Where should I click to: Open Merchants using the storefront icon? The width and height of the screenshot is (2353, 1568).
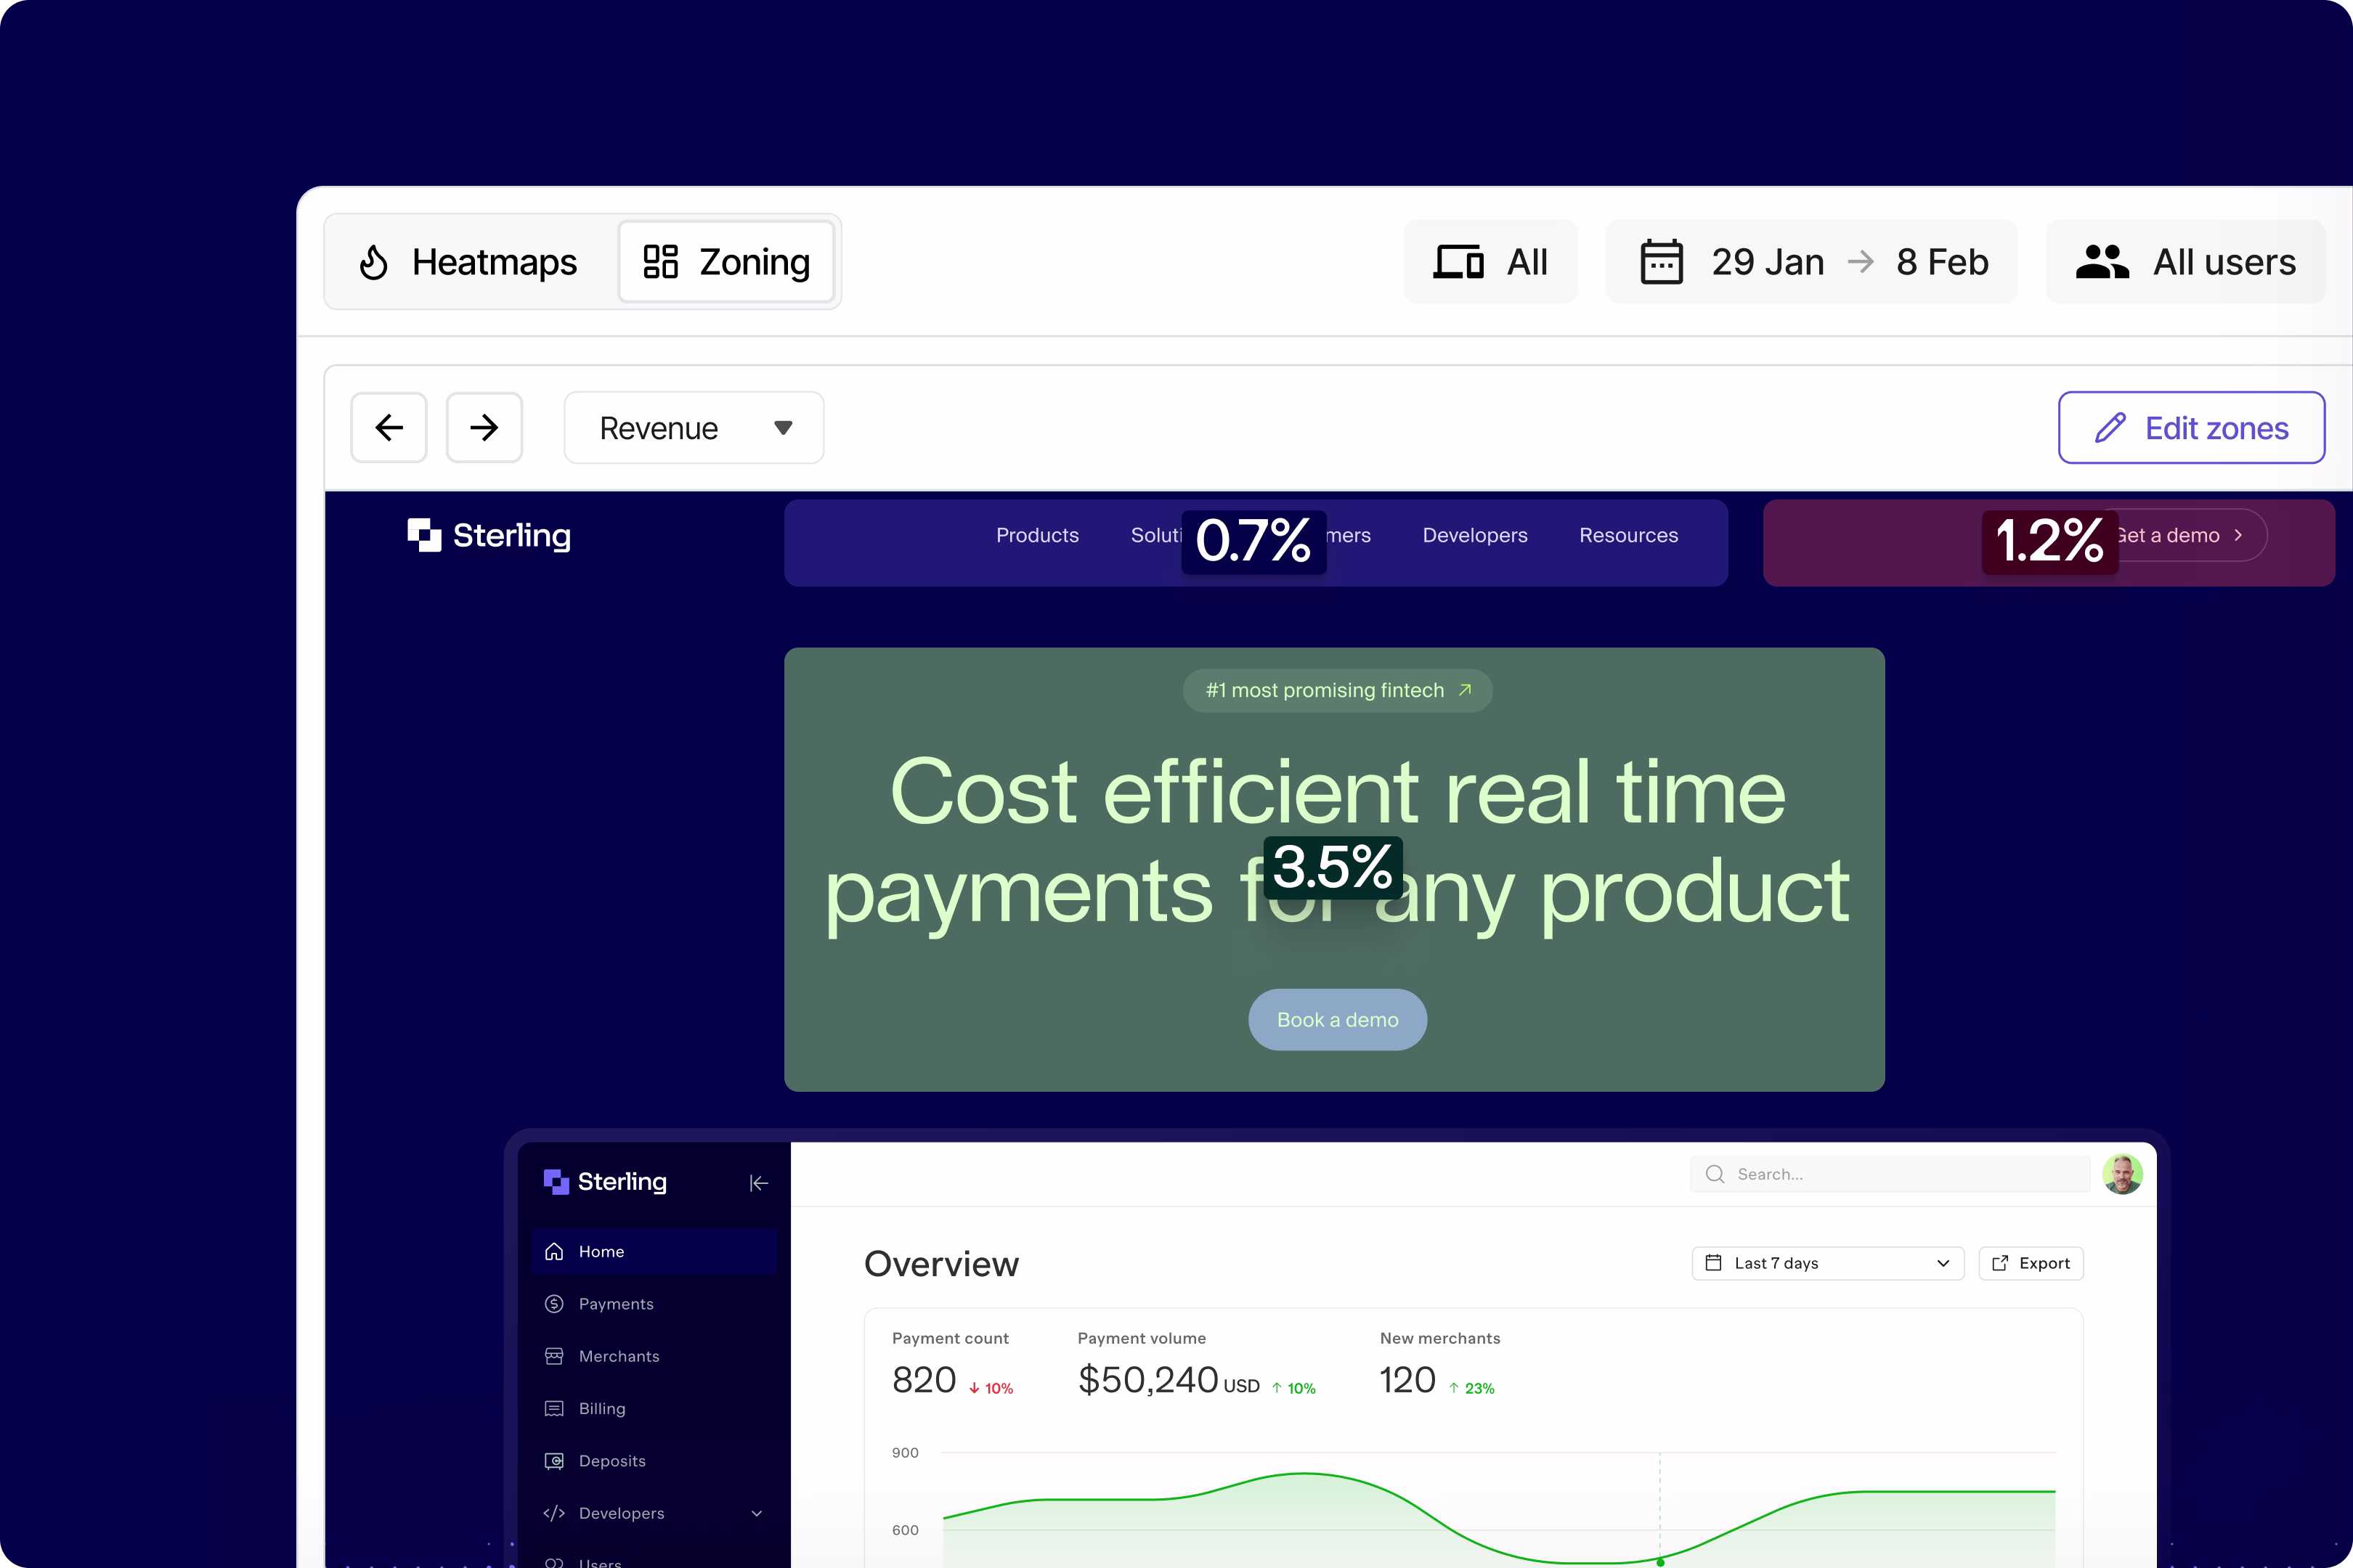click(553, 1356)
